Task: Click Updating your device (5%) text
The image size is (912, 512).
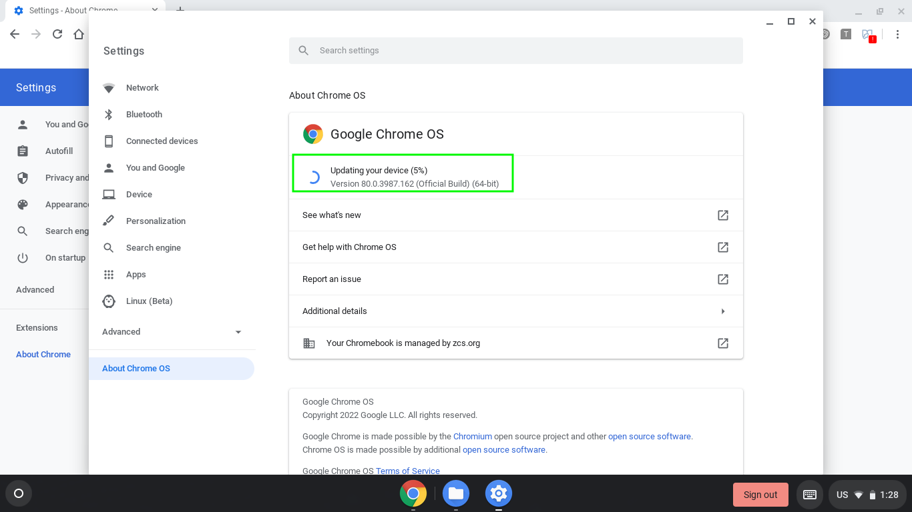Action: [379, 171]
